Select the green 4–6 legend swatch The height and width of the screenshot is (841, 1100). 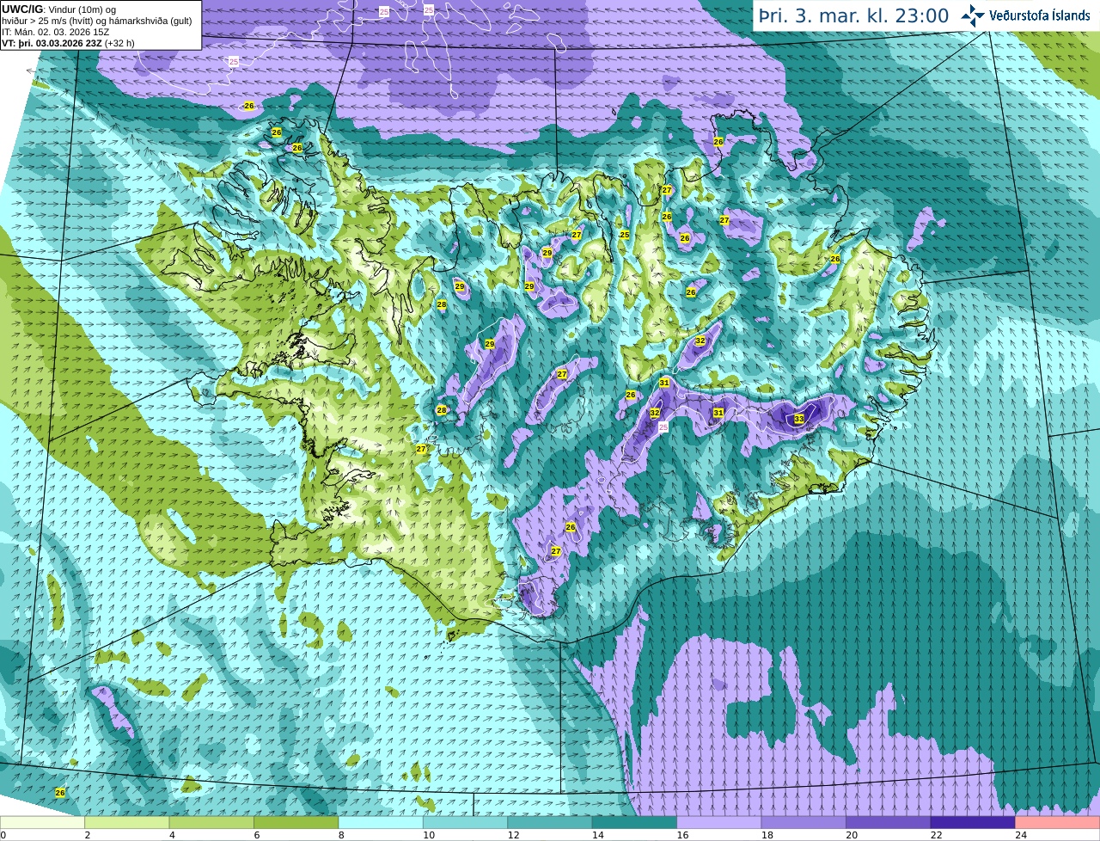(211, 822)
